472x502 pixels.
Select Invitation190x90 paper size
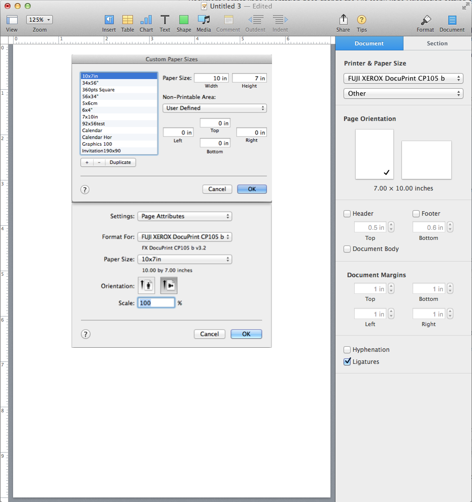(119, 151)
